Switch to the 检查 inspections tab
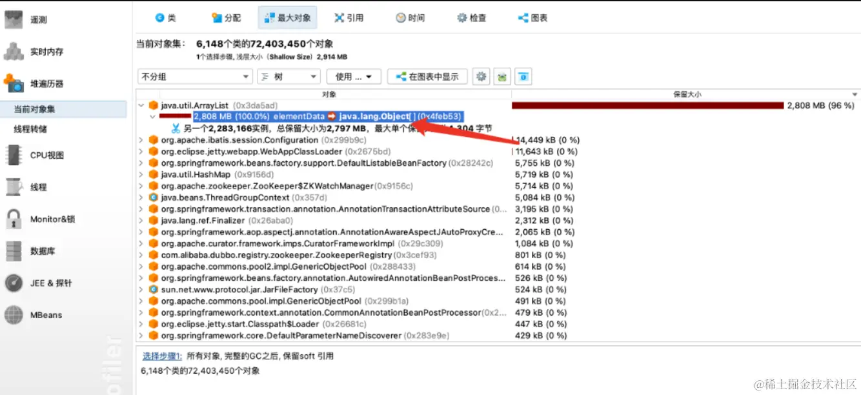861x395 pixels. [472, 18]
